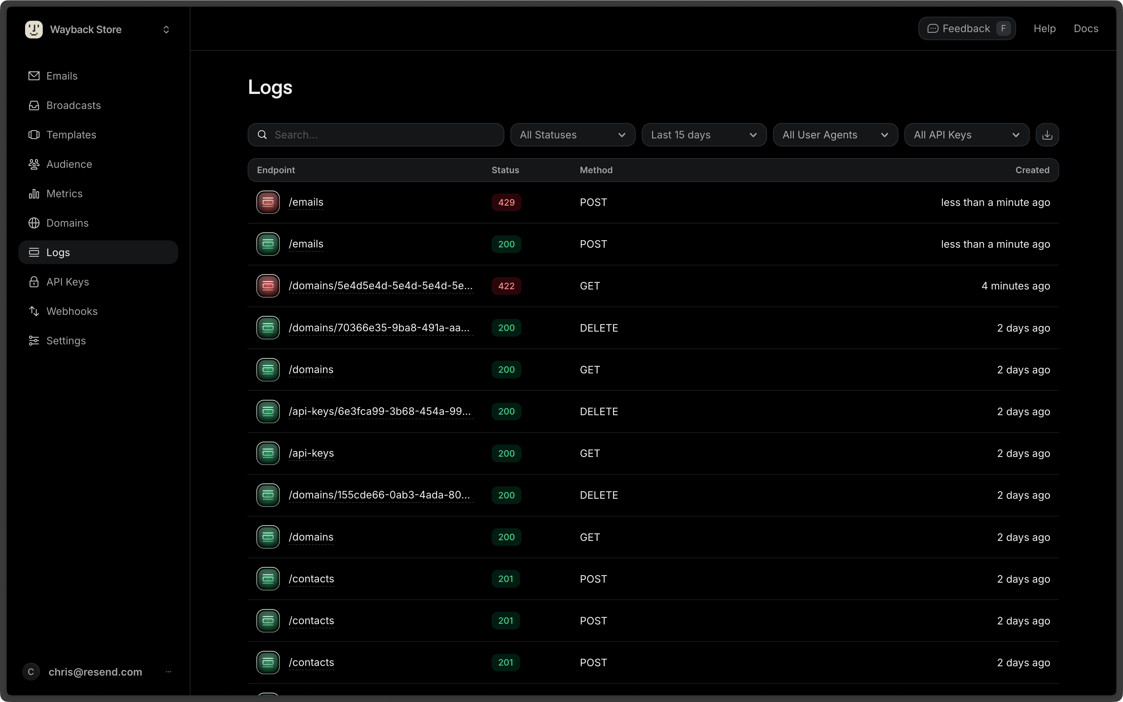
Task: Click the Settings sliders icon
Action: (x=34, y=341)
